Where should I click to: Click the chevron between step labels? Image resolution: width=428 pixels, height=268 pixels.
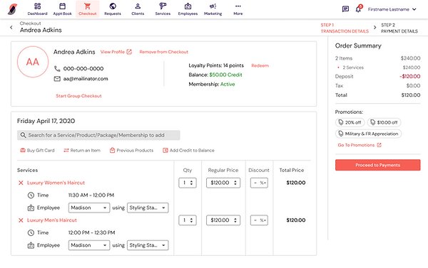tap(374, 27)
